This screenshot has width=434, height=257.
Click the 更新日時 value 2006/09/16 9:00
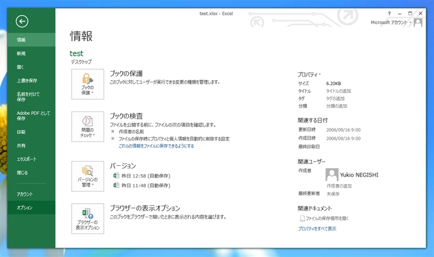[x=343, y=130]
